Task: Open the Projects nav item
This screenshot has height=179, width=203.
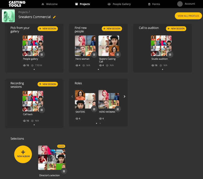Action: [82, 4]
